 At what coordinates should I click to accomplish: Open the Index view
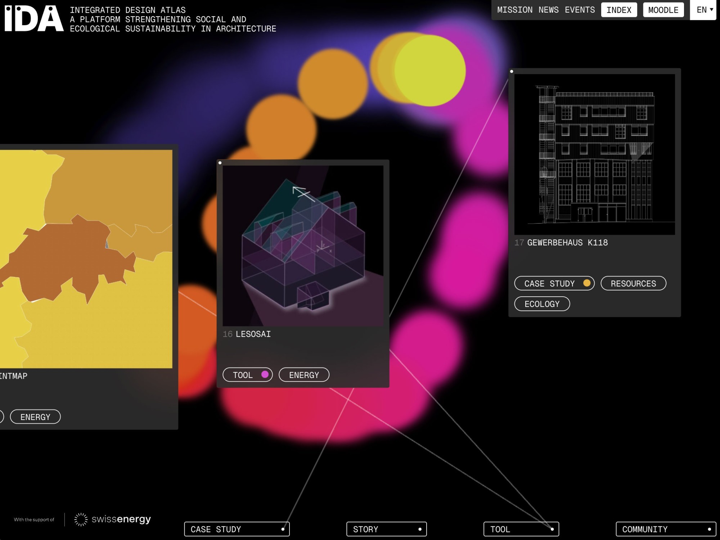pos(619,10)
